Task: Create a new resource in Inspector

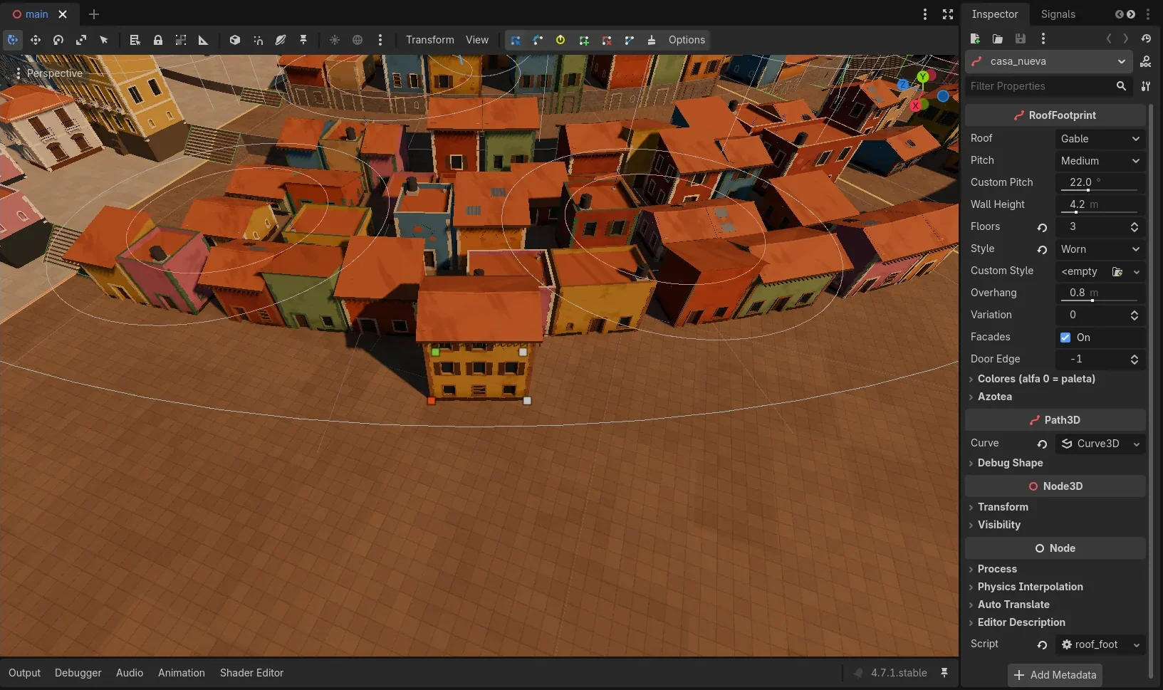Action: click(x=976, y=38)
